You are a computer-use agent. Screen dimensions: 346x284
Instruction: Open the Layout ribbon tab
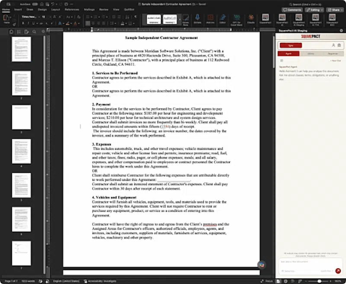click(x=55, y=10)
